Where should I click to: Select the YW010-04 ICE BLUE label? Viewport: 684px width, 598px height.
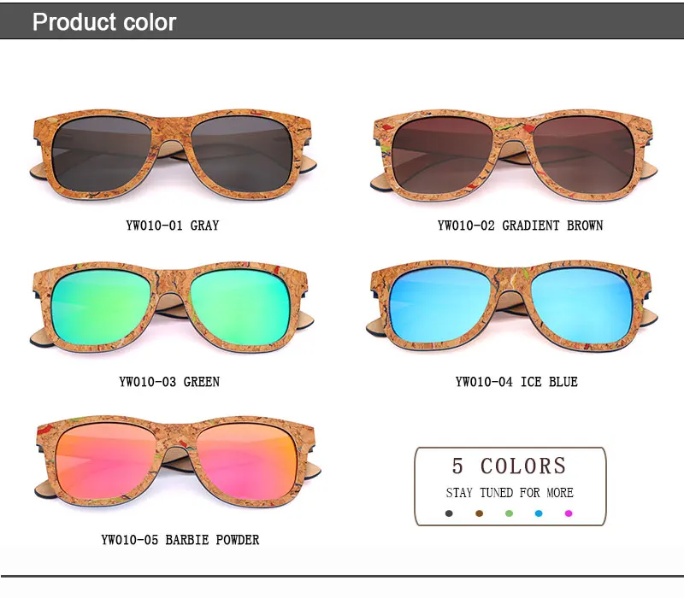[x=516, y=382]
